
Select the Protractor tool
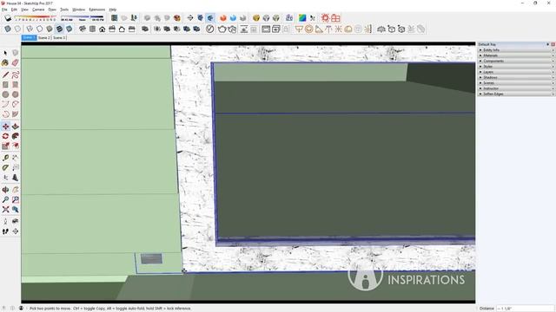point(5,167)
